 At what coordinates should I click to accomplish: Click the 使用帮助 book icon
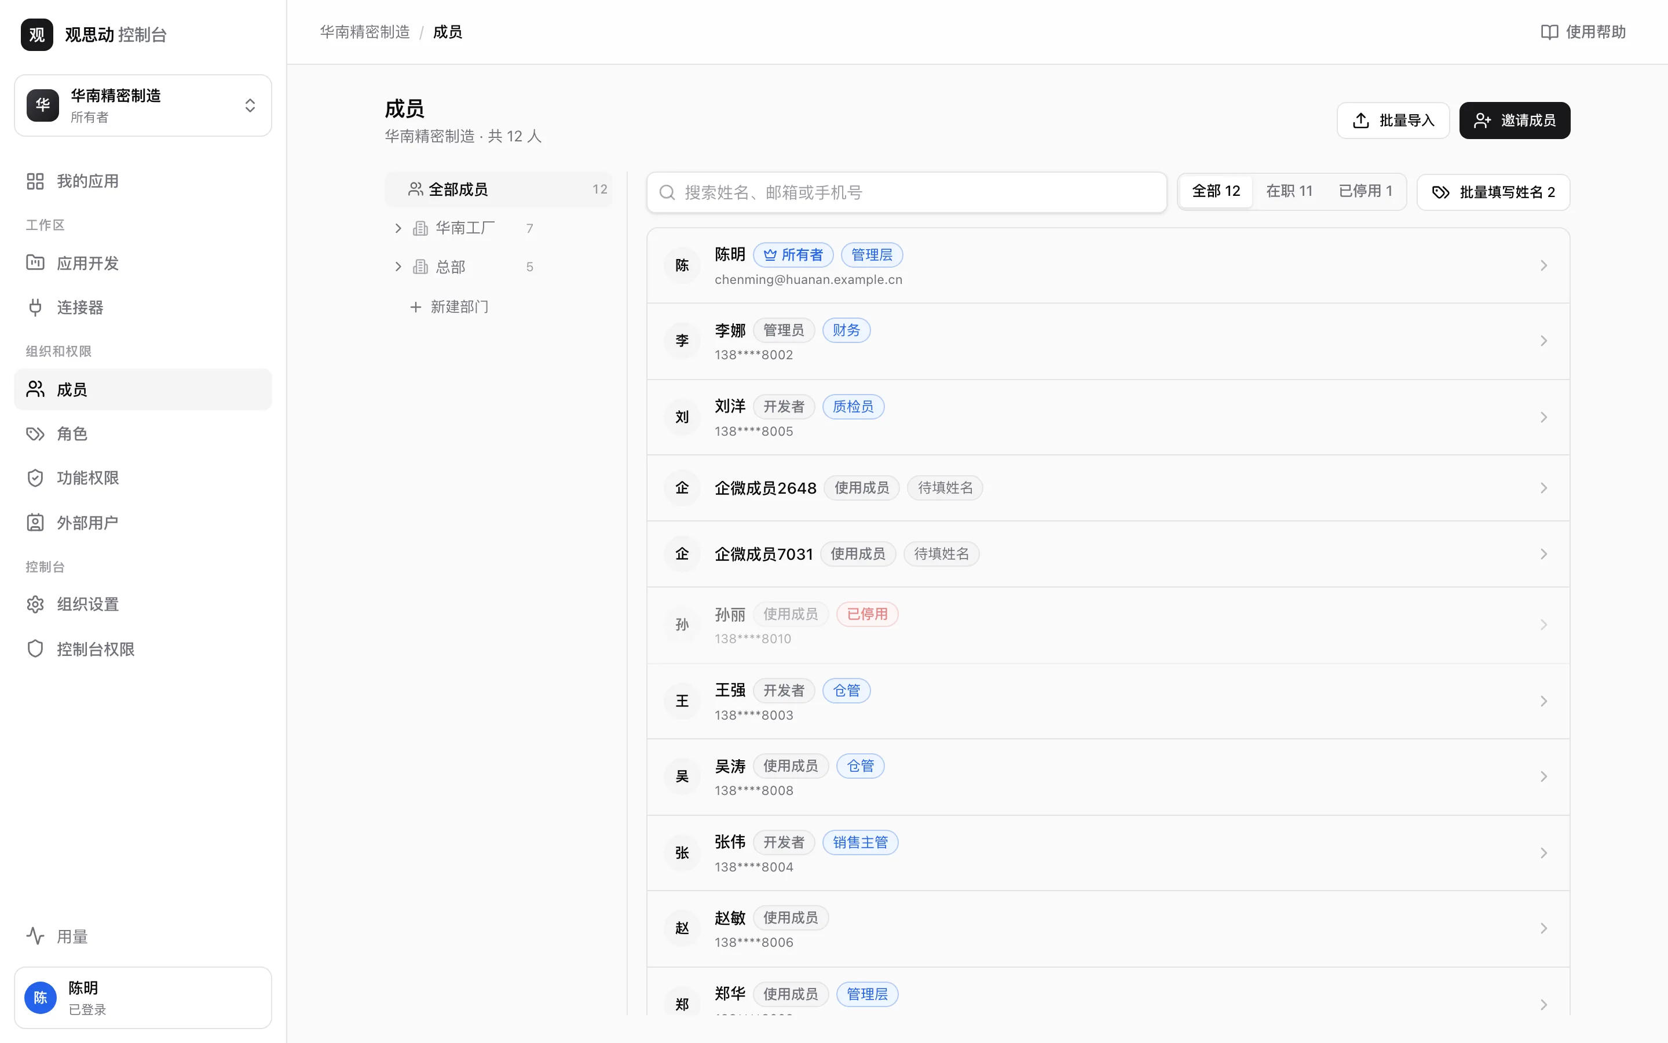tap(1549, 32)
